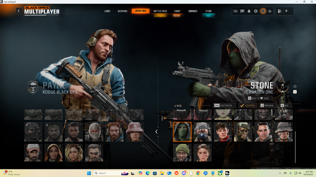
Task: Open Google Chrome from taskbar
Action: coord(198,173)
